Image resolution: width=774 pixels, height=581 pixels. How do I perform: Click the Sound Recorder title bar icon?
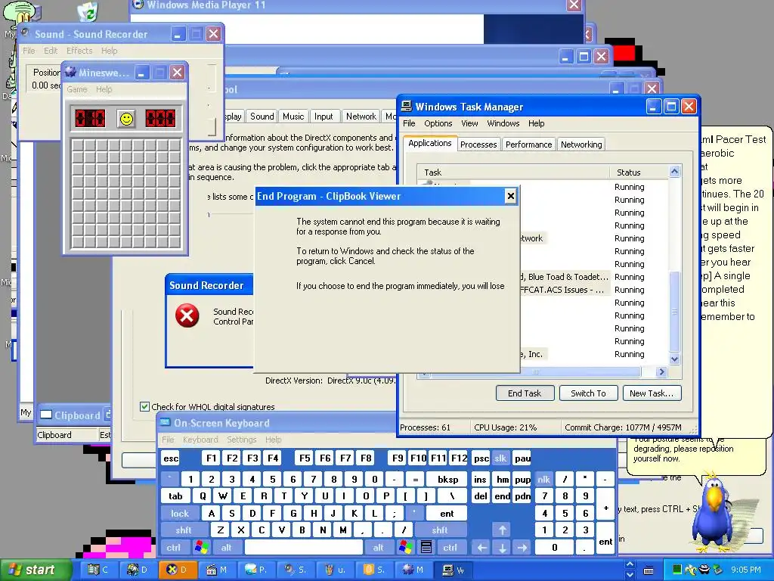coord(26,33)
